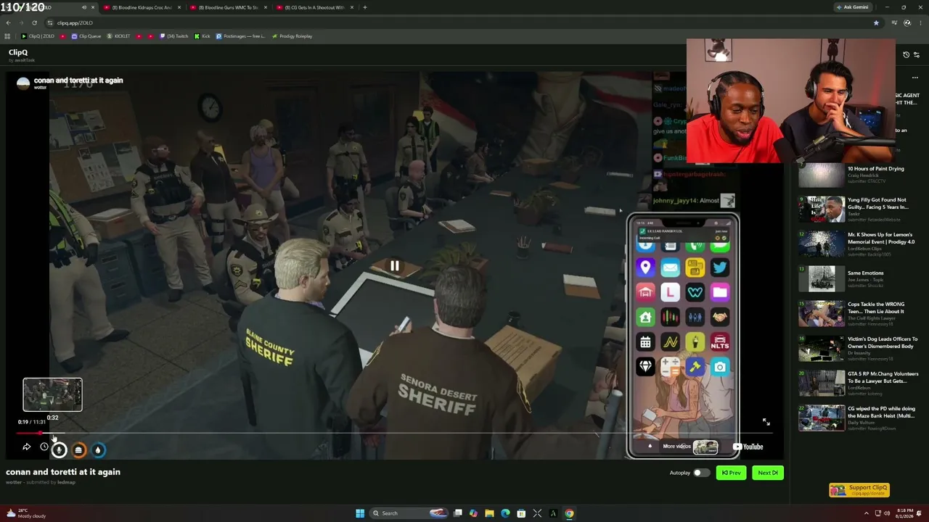Click the microphone circle icon in the video

[x=60, y=450]
